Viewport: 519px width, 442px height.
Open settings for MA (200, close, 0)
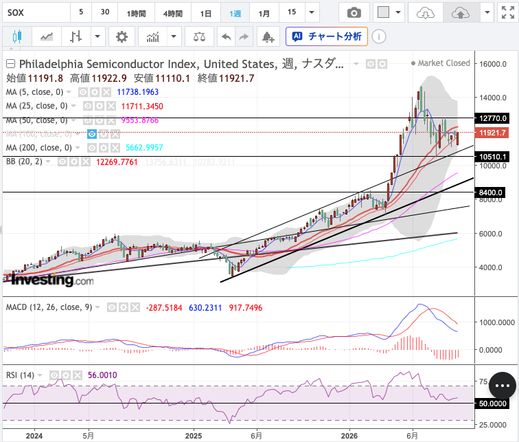click(104, 148)
